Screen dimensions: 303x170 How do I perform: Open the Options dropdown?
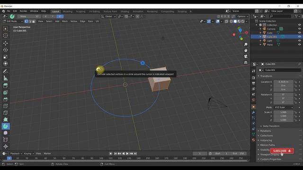coord(242,17)
